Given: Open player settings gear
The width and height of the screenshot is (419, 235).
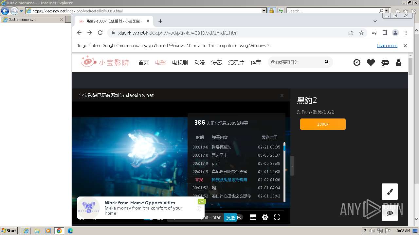Looking at the screenshot, I should [265, 217].
